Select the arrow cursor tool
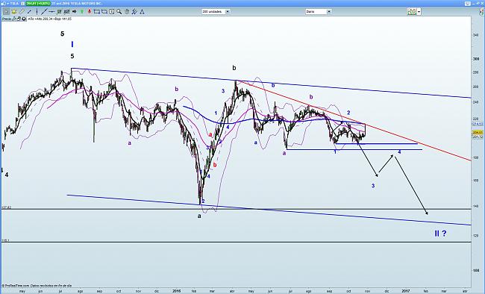 pos(6,12)
